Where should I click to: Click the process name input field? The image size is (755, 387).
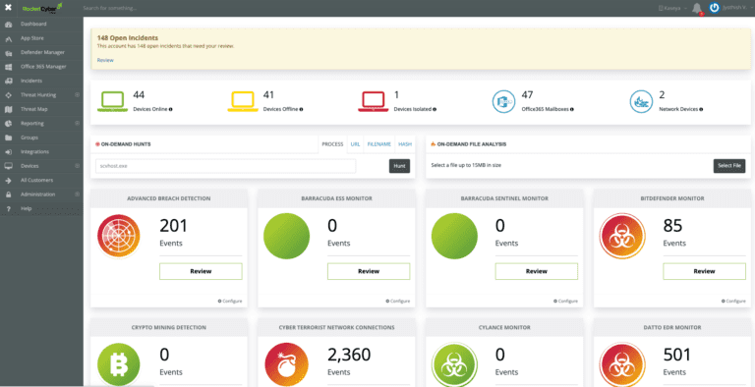tap(226, 166)
